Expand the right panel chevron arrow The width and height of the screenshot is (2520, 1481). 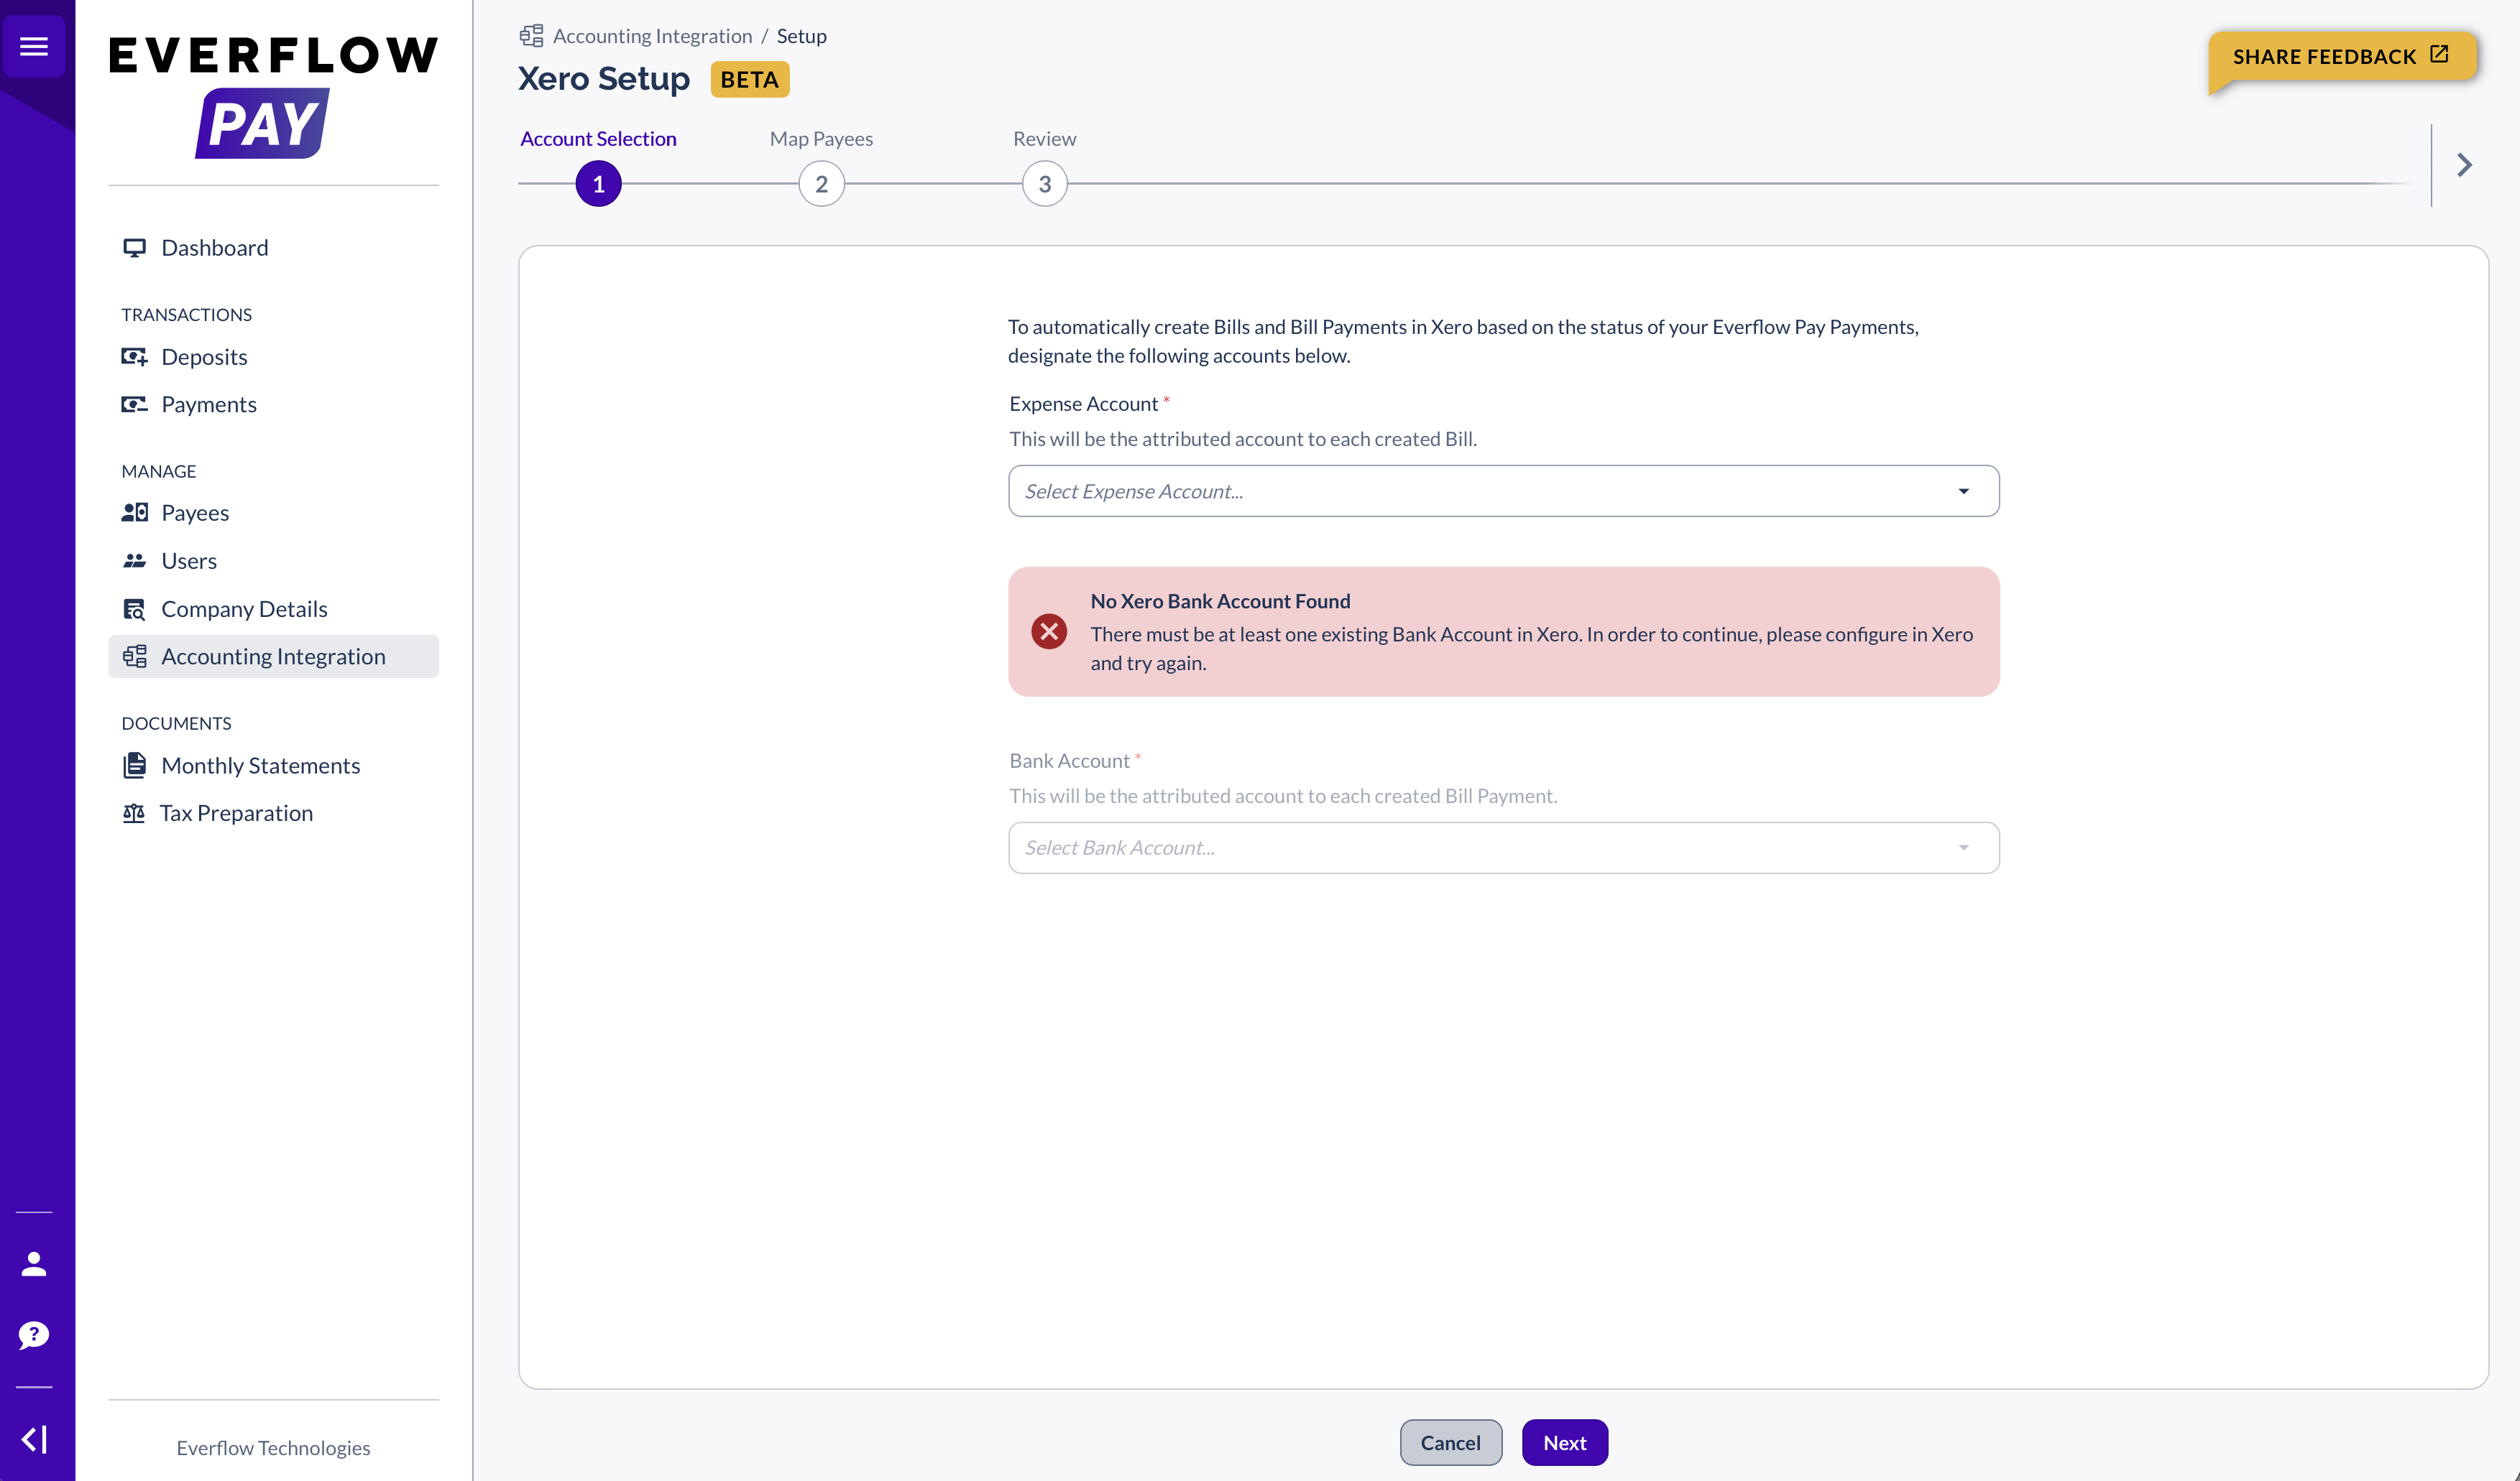point(2464,165)
